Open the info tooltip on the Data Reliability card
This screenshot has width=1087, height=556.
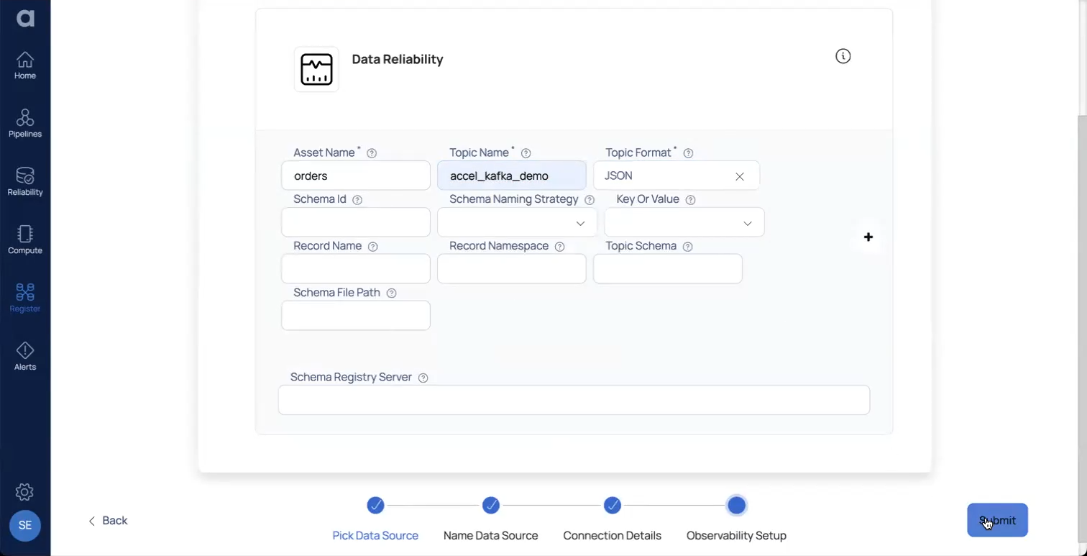843,56
